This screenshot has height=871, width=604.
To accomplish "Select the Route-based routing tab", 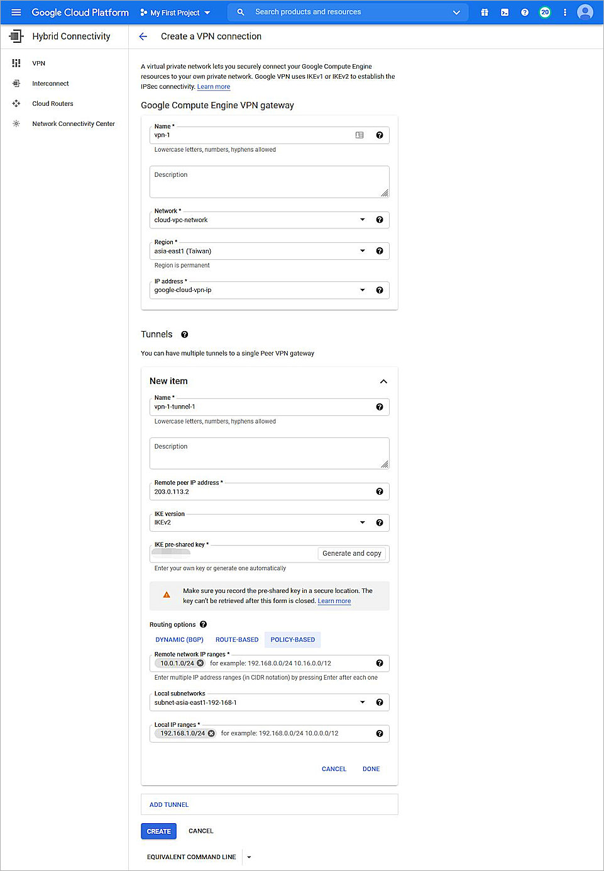I will click(x=237, y=640).
